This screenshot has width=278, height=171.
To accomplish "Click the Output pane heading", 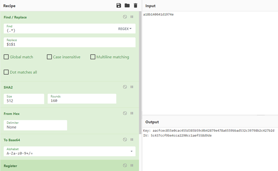I will coord(152,122).
